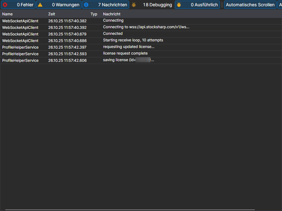The height and width of the screenshot is (211, 282).
Task: Select the 'Connected' log message
Action: click(x=113, y=34)
